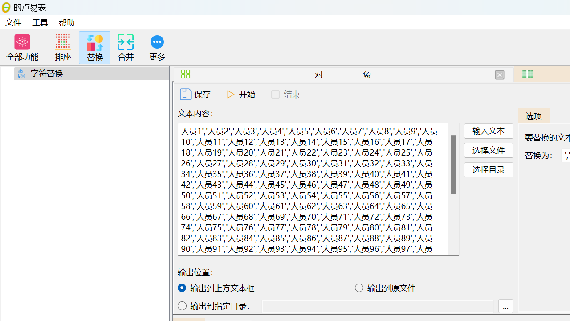This screenshot has width=570, height=321.
Task: Select the 全部功能 tool icon
Action: pyautogui.click(x=22, y=47)
